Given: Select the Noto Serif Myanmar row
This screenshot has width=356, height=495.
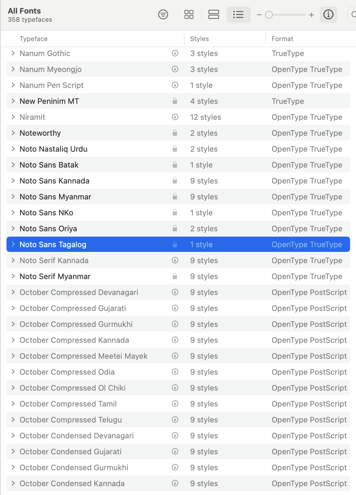Looking at the screenshot, I should click(178, 276).
